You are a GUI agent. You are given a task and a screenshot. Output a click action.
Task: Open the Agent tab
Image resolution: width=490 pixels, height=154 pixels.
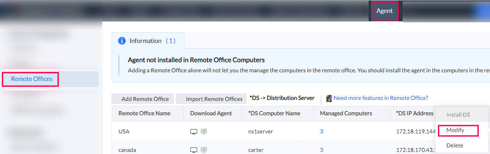pos(385,11)
